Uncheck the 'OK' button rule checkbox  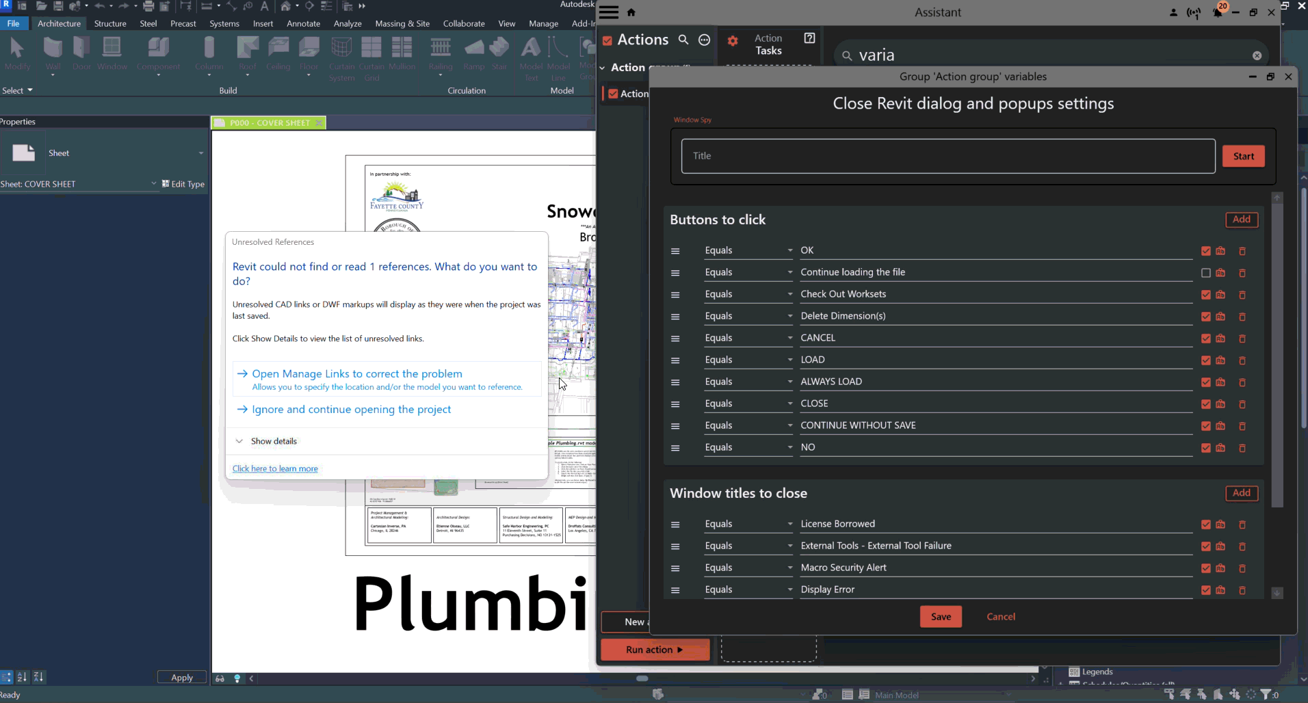[x=1205, y=251]
